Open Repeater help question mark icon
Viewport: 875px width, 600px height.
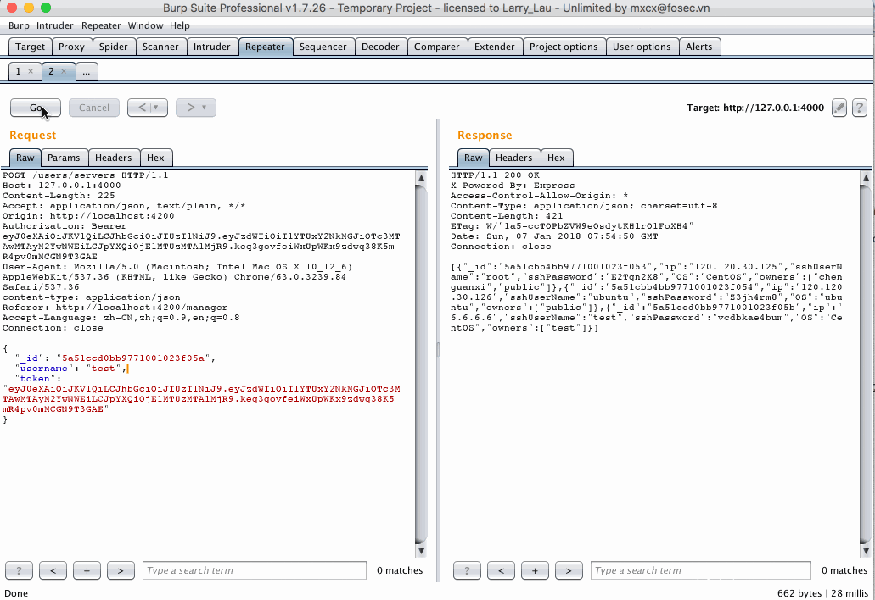[x=860, y=108]
